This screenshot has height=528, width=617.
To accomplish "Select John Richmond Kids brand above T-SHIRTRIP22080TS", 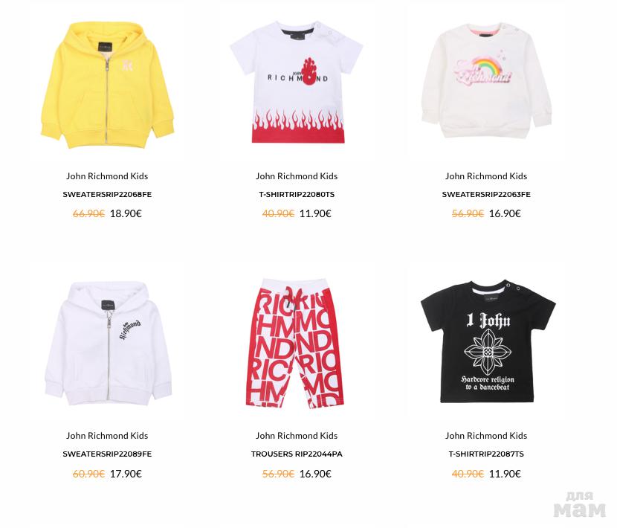I will tap(297, 176).
